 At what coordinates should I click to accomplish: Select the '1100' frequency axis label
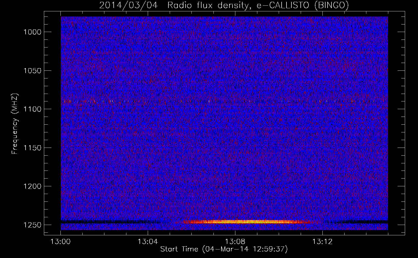(x=32, y=109)
